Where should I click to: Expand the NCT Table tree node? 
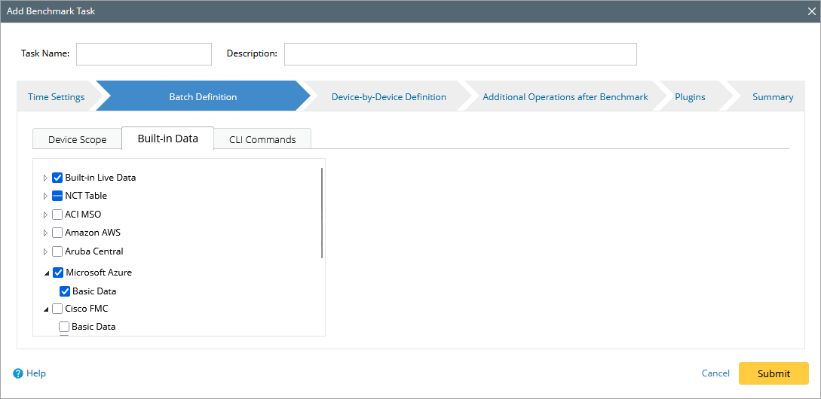[x=45, y=196]
